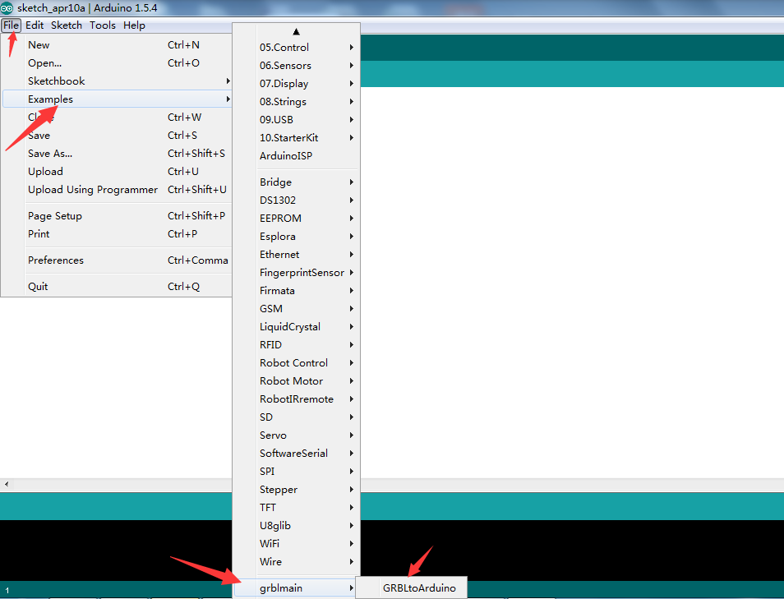Expand the Examples submenu
The image size is (784, 599).
(117, 99)
